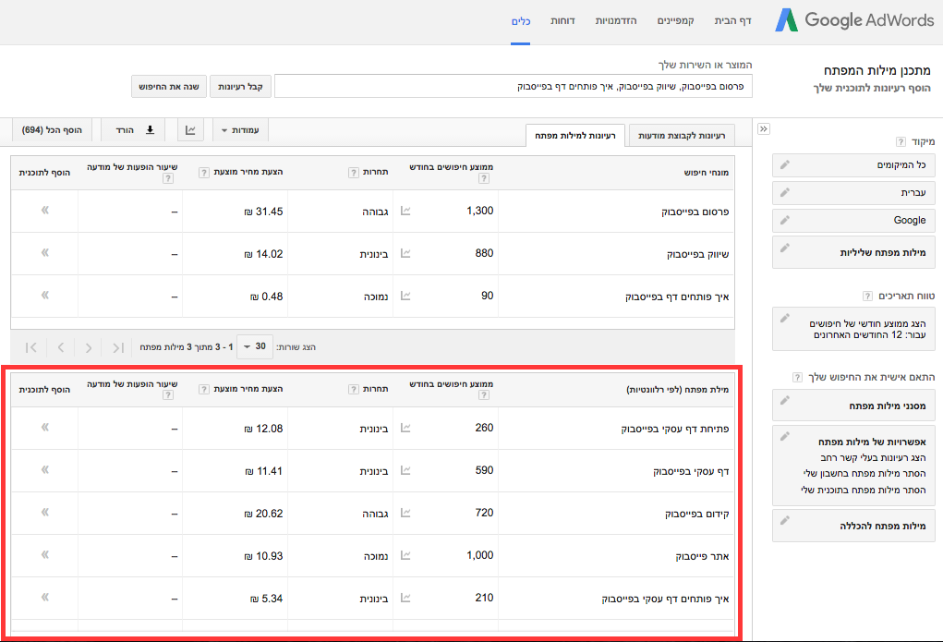Add פרסום בפייסבוק to plan with arrows
The width and height of the screenshot is (943, 642).
coord(45,210)
